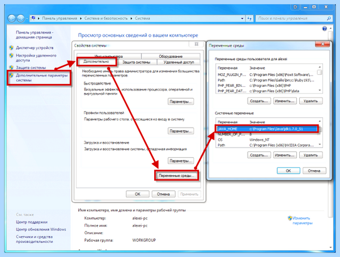Viewport: 340px width, 257px height.
Task: Click the main window vertical scrollbar
Action: coord(330,124)
